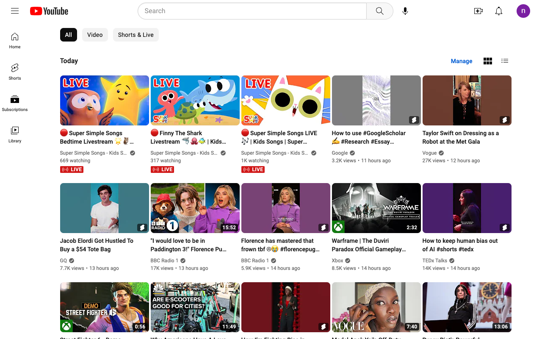This screenshot has width=542, height=339.
Task: Click the Today section heading
Action: 69,61
